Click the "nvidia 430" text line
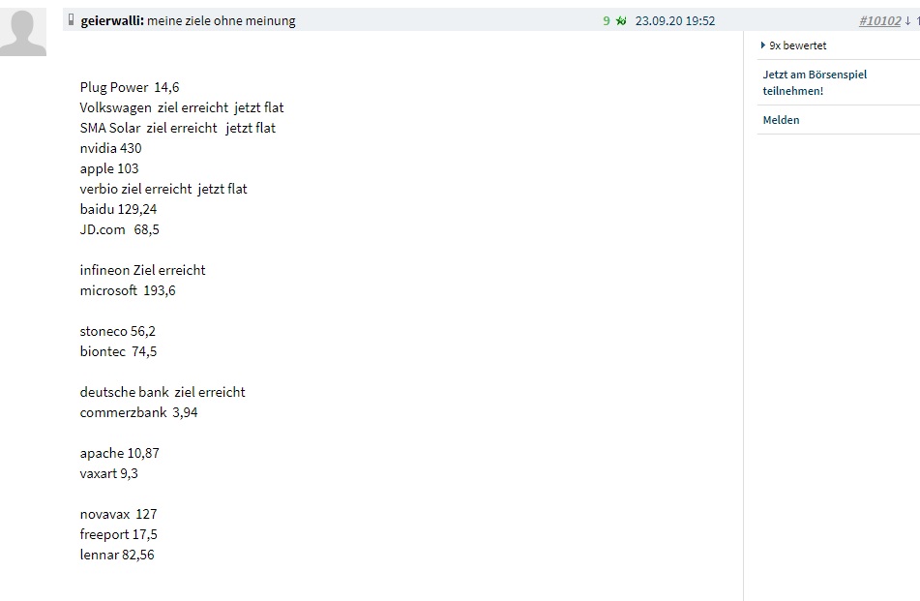Image resolution: width=920 pixels, height=601 pixels. 110,148
